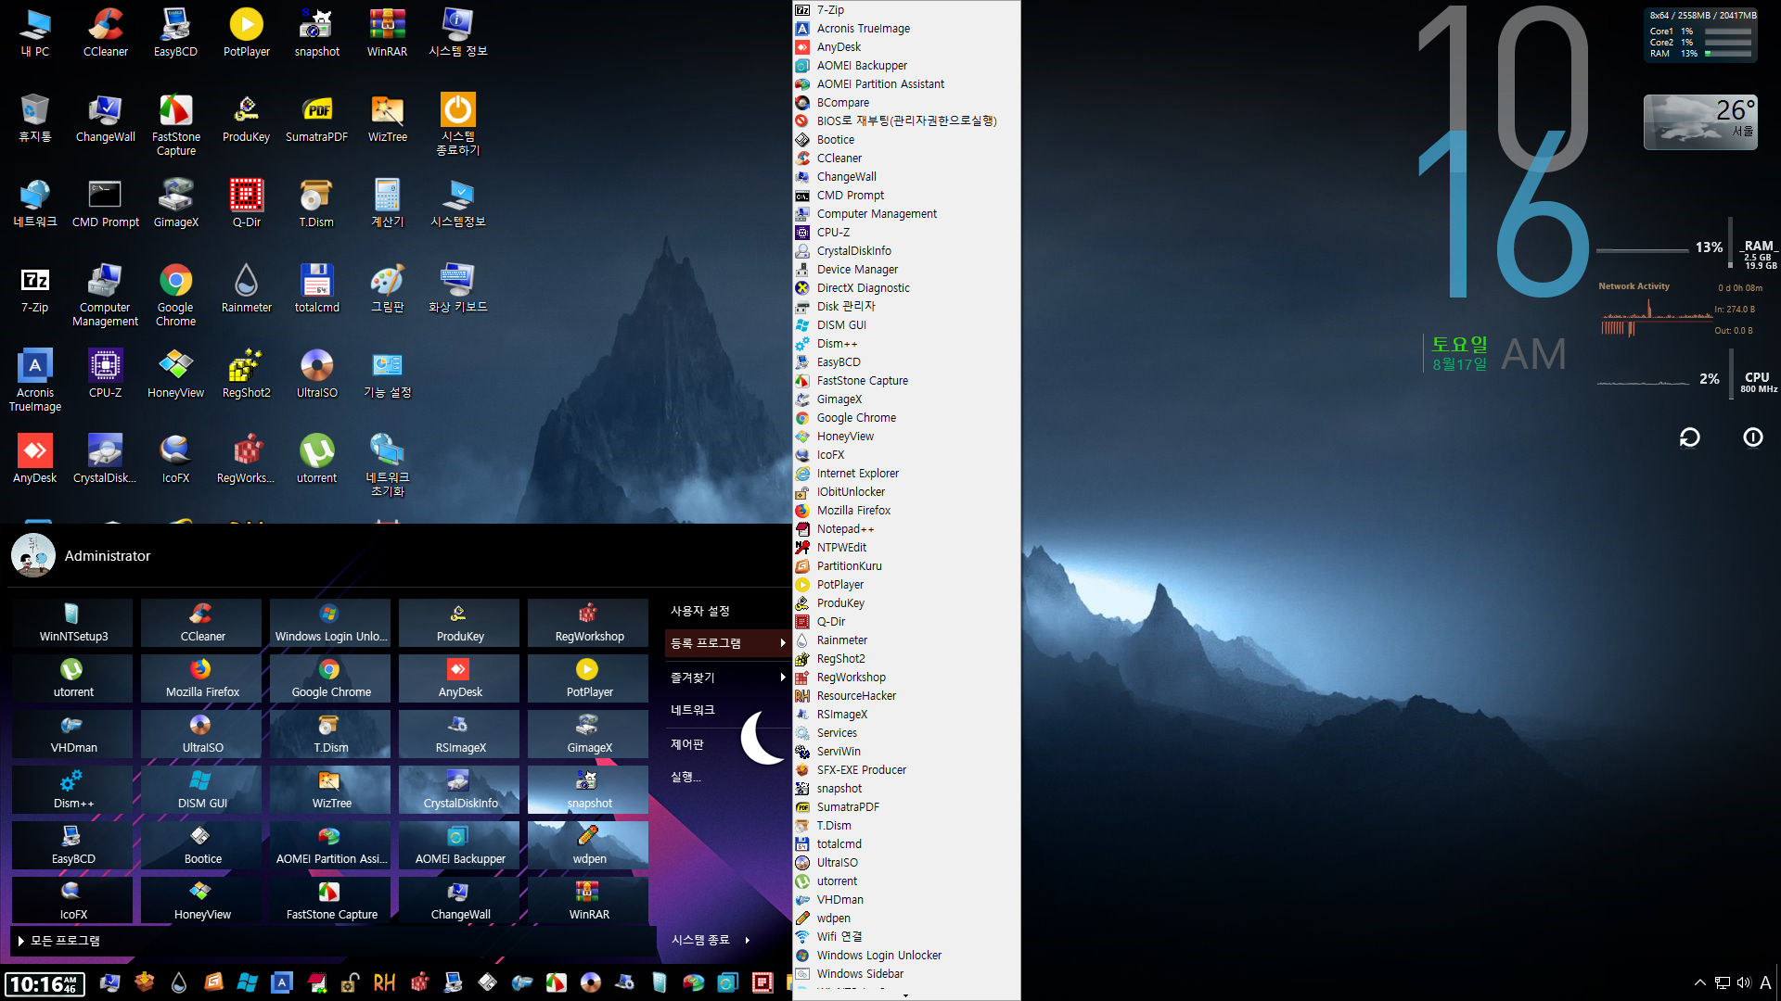The height and width of the screenshot is (1001, 1781).
Task: Select ResourceHacker in the programs list
Action: (907, 696)
